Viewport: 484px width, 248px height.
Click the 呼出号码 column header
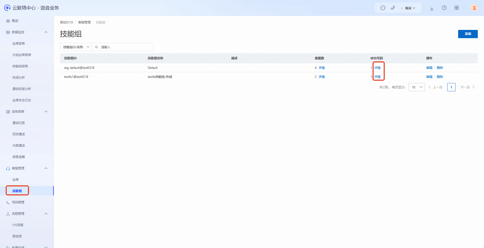pos(377,58)
